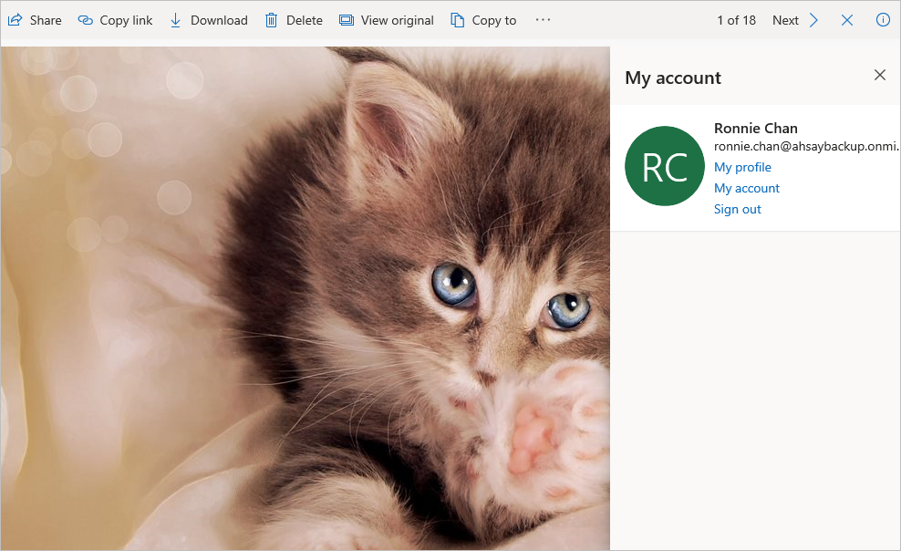Click the RC profile avatar circle
Viewport: 901px width, 551px height.
[x=665, y=166]
